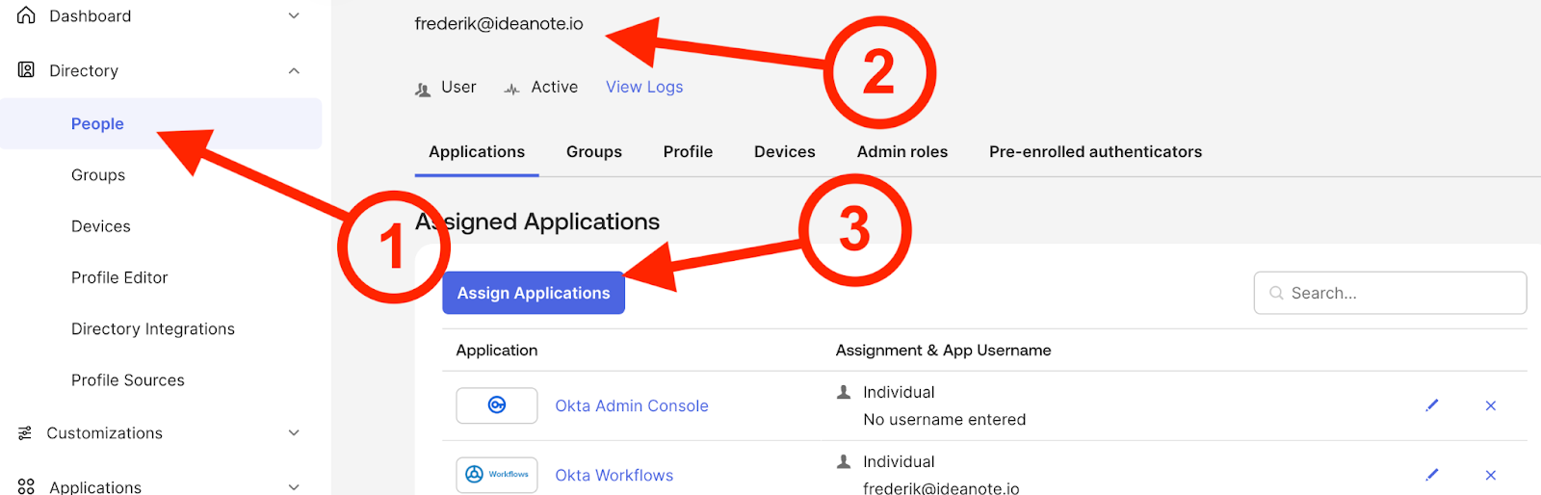
Task: Switch to the Applications tab
Action: pos(477,152)
